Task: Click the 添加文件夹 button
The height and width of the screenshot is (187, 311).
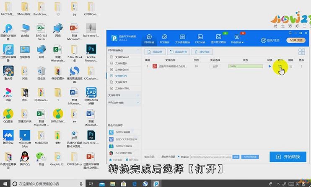Action: [178, 52]
